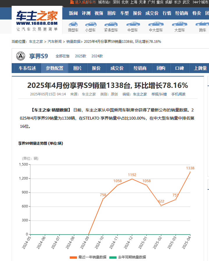Go to the 深圳 city site
Screen dimensions: 209x261
coord(116,2)
